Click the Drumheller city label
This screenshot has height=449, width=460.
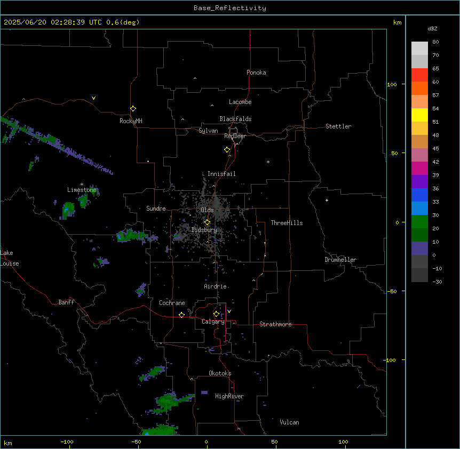[x=340, y=260]
